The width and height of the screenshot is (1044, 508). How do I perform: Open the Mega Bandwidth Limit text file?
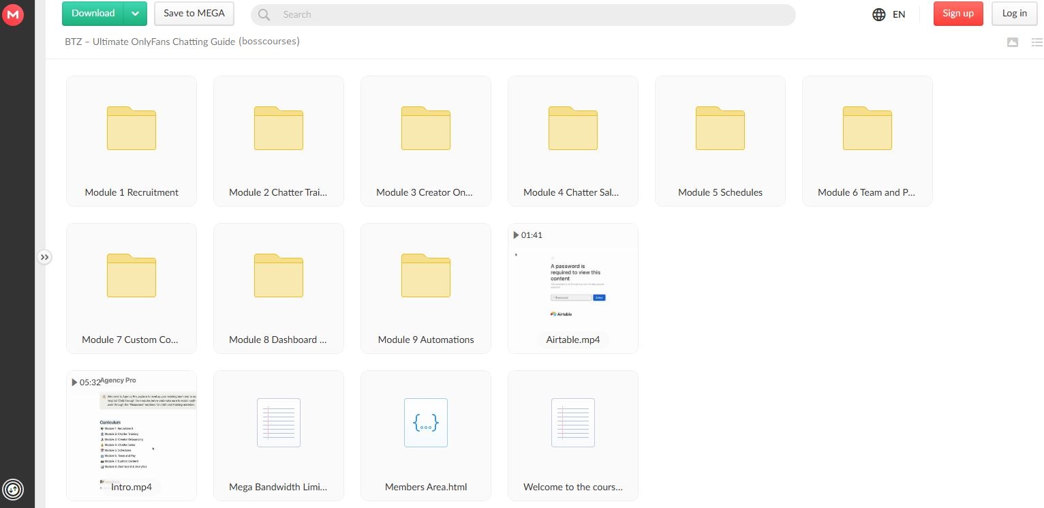point(278,435)
